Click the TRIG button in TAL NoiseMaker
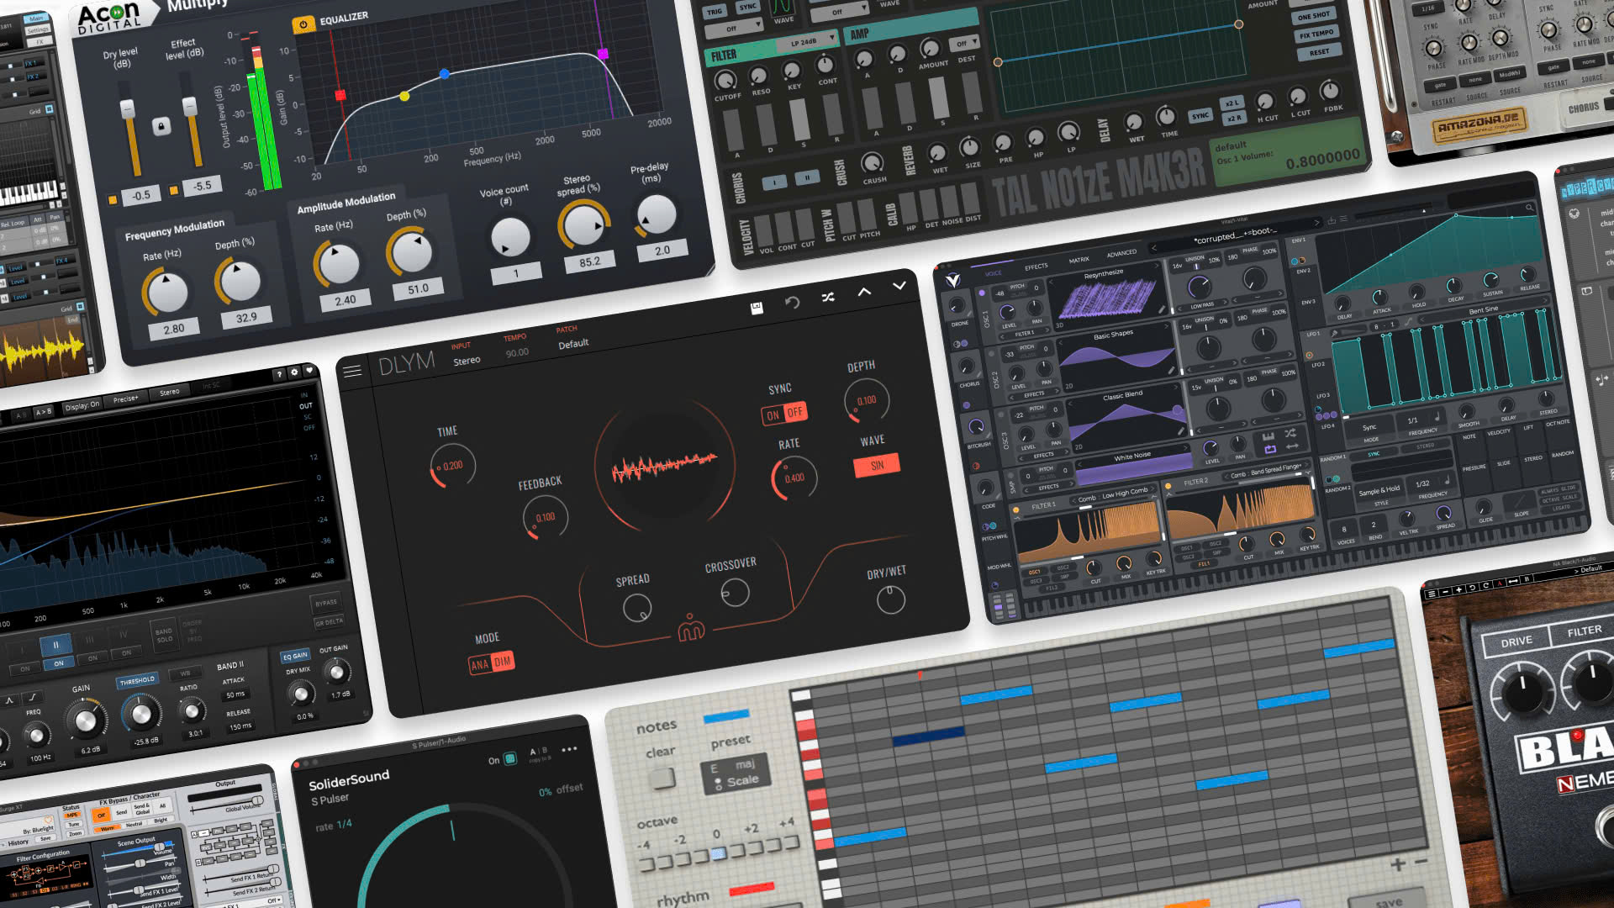 click(x=715, y=12)
